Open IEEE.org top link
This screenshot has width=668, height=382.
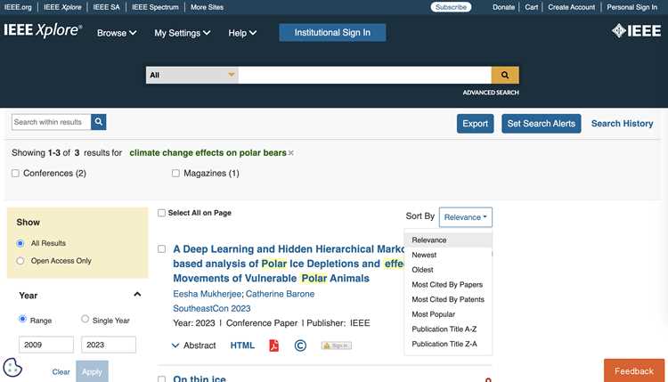[18, 7]
